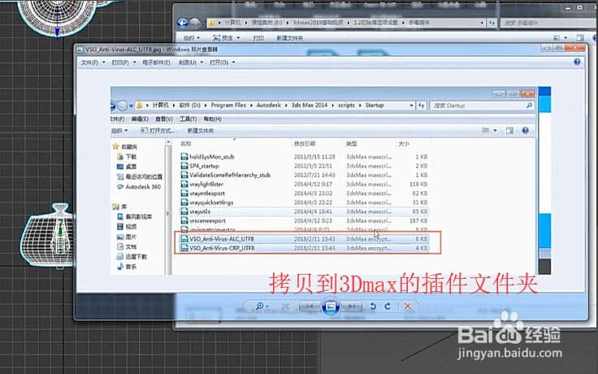Click 杀毒插件 breadcrumb in Explorer address bar
598x374 pixels.
click(419, 23)
